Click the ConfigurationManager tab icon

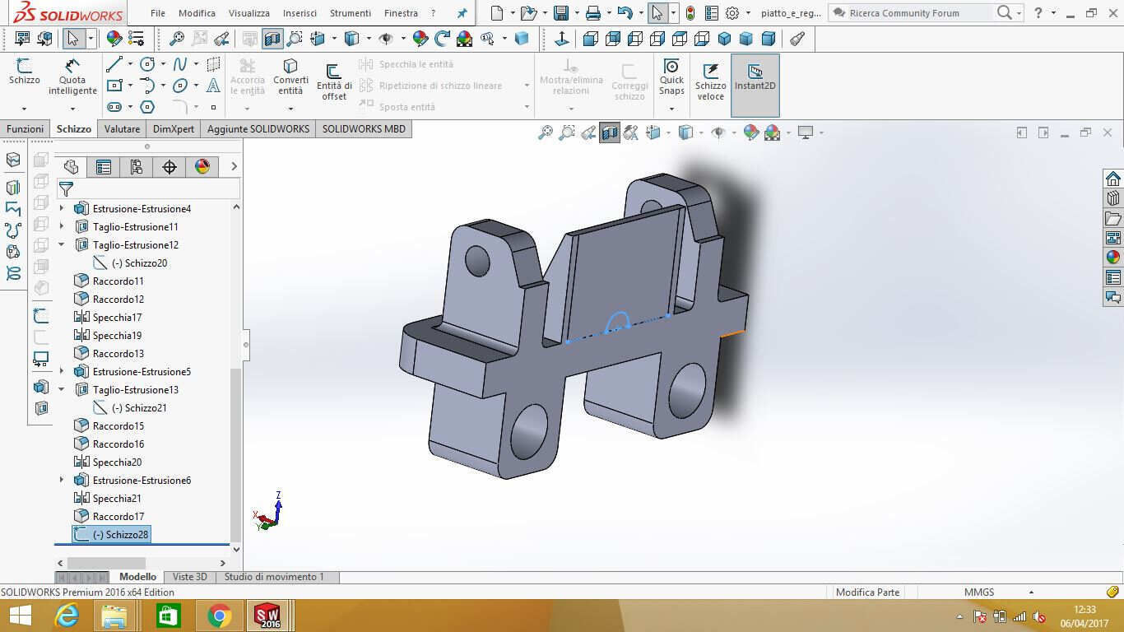[x=137, y=167]
